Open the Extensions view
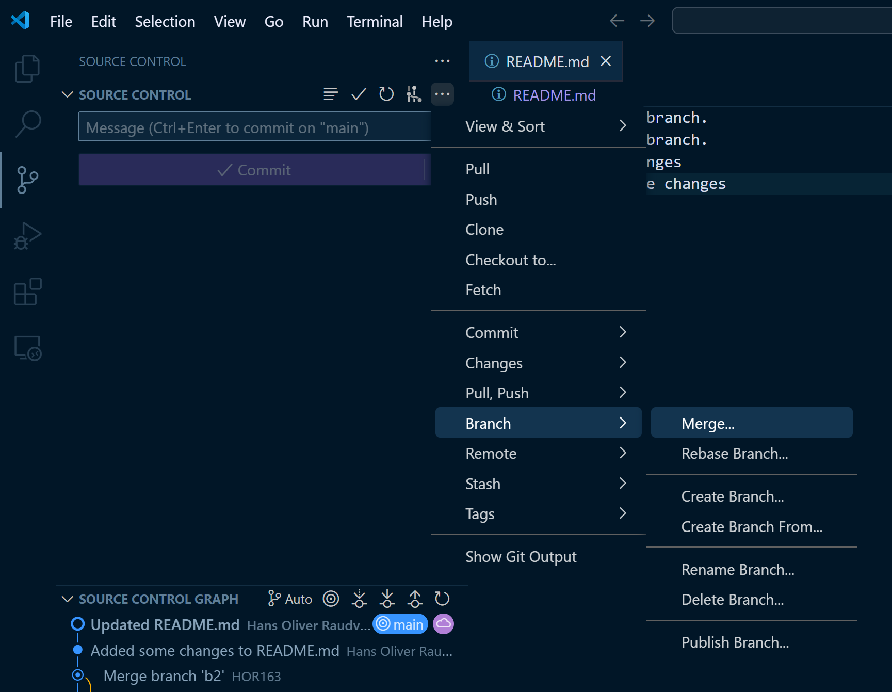Image resolution: width=892 pixels, height=692 pixels. coord(27,292)
